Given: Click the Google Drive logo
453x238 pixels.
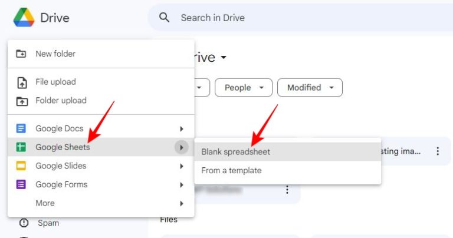Looking at the screenshot, I should (x=24, y=18).
